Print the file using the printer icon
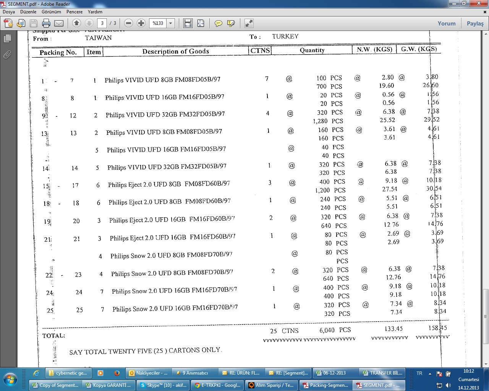 click(x=46, y=23)
